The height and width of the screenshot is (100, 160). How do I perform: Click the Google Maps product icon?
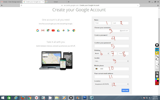[48, 30]
